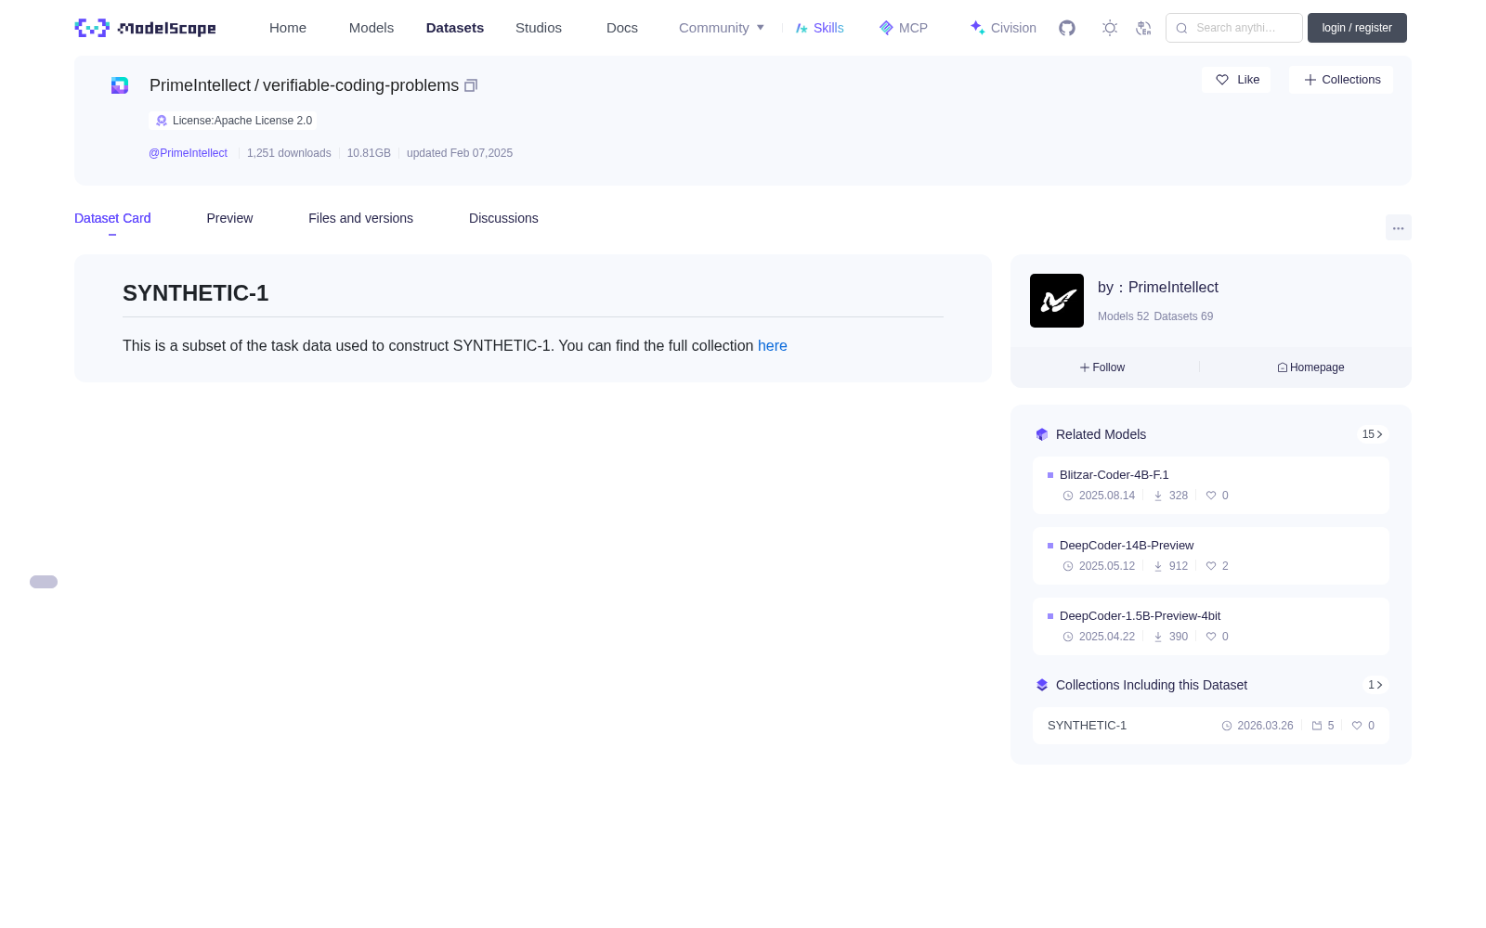Expand Collections Including this Dataset count
Screen dimensions: 1486x928
(1375, 685)
